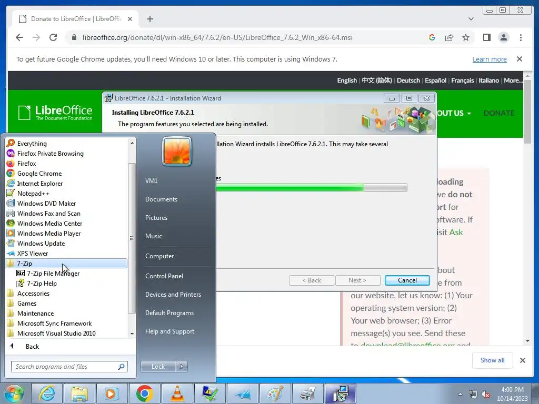Open Internet Explorer taskbar icon

pos(46,393)
